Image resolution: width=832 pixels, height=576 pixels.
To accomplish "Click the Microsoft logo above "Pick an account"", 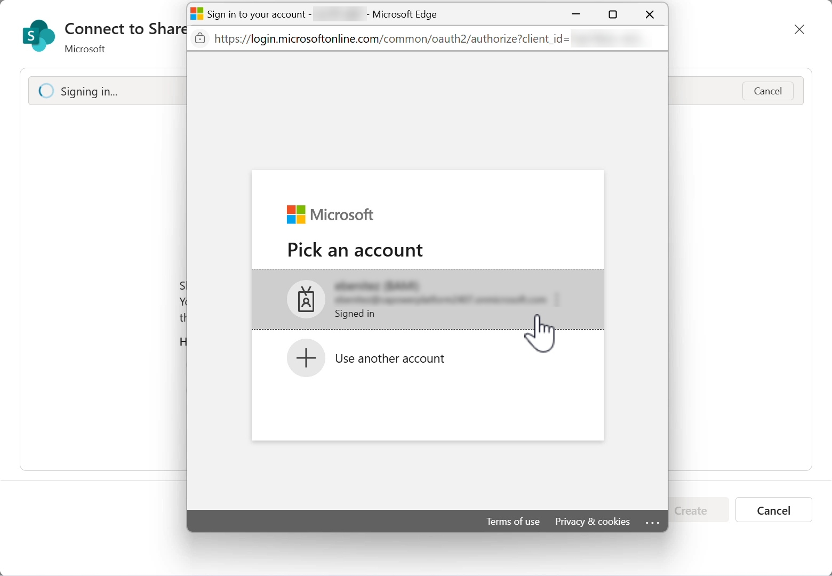I will tap(330, 214).
